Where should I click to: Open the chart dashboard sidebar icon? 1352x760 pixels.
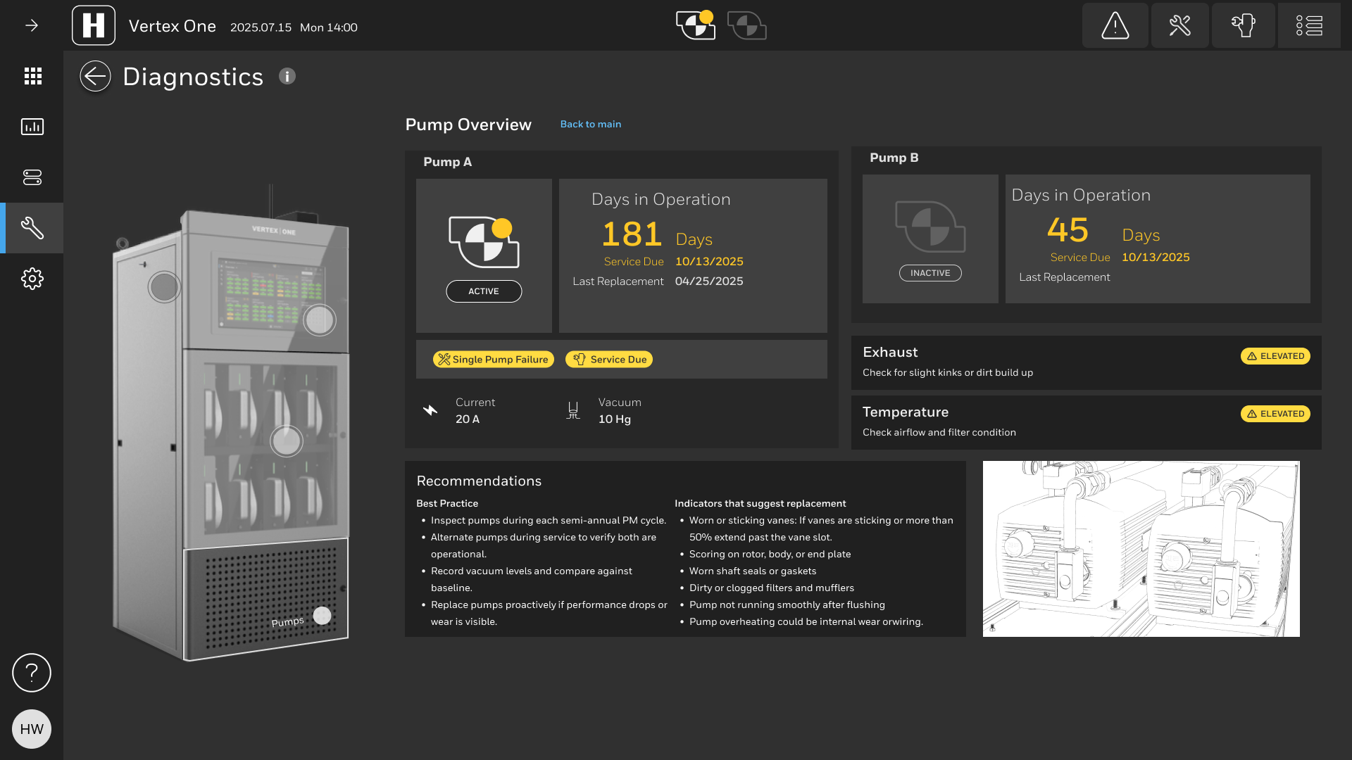(x=32, y=127)
